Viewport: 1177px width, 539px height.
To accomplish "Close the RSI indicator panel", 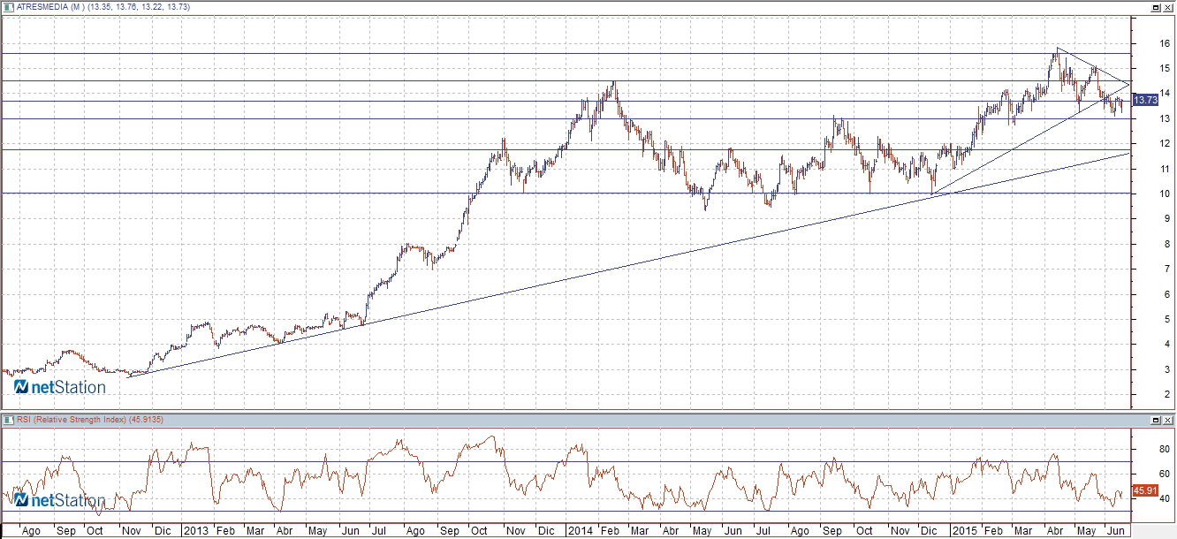I will [x=1168, y=419].
